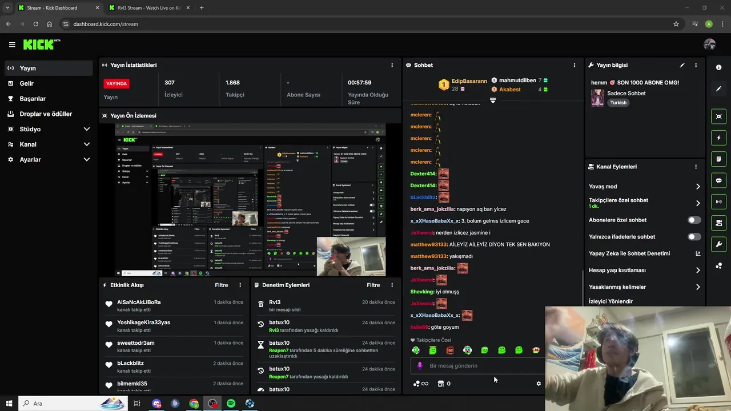Open Yayın bilgisi panel options menu
Image resolution: width=731 pixels, height=411 pixels.
696,65
